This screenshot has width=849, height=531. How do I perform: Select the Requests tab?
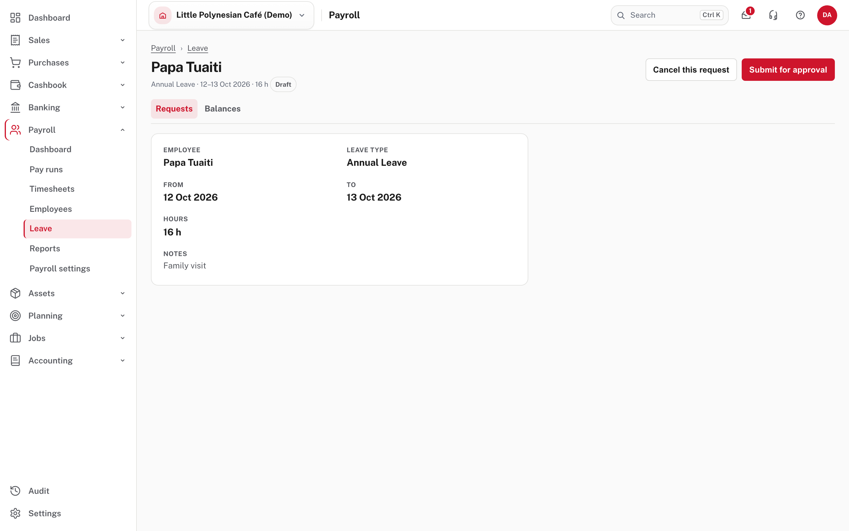click(x=174, y=109)
